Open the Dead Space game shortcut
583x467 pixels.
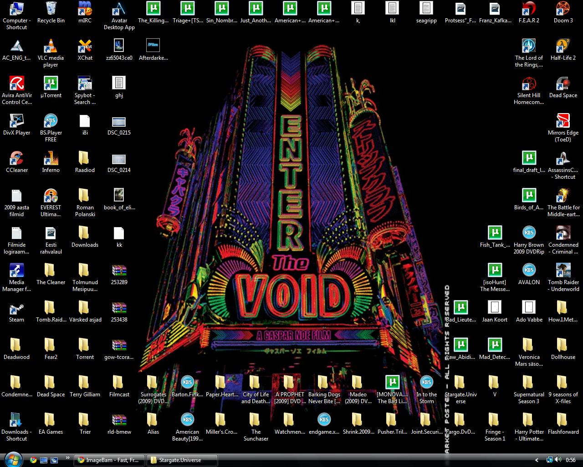coord(563,88)
